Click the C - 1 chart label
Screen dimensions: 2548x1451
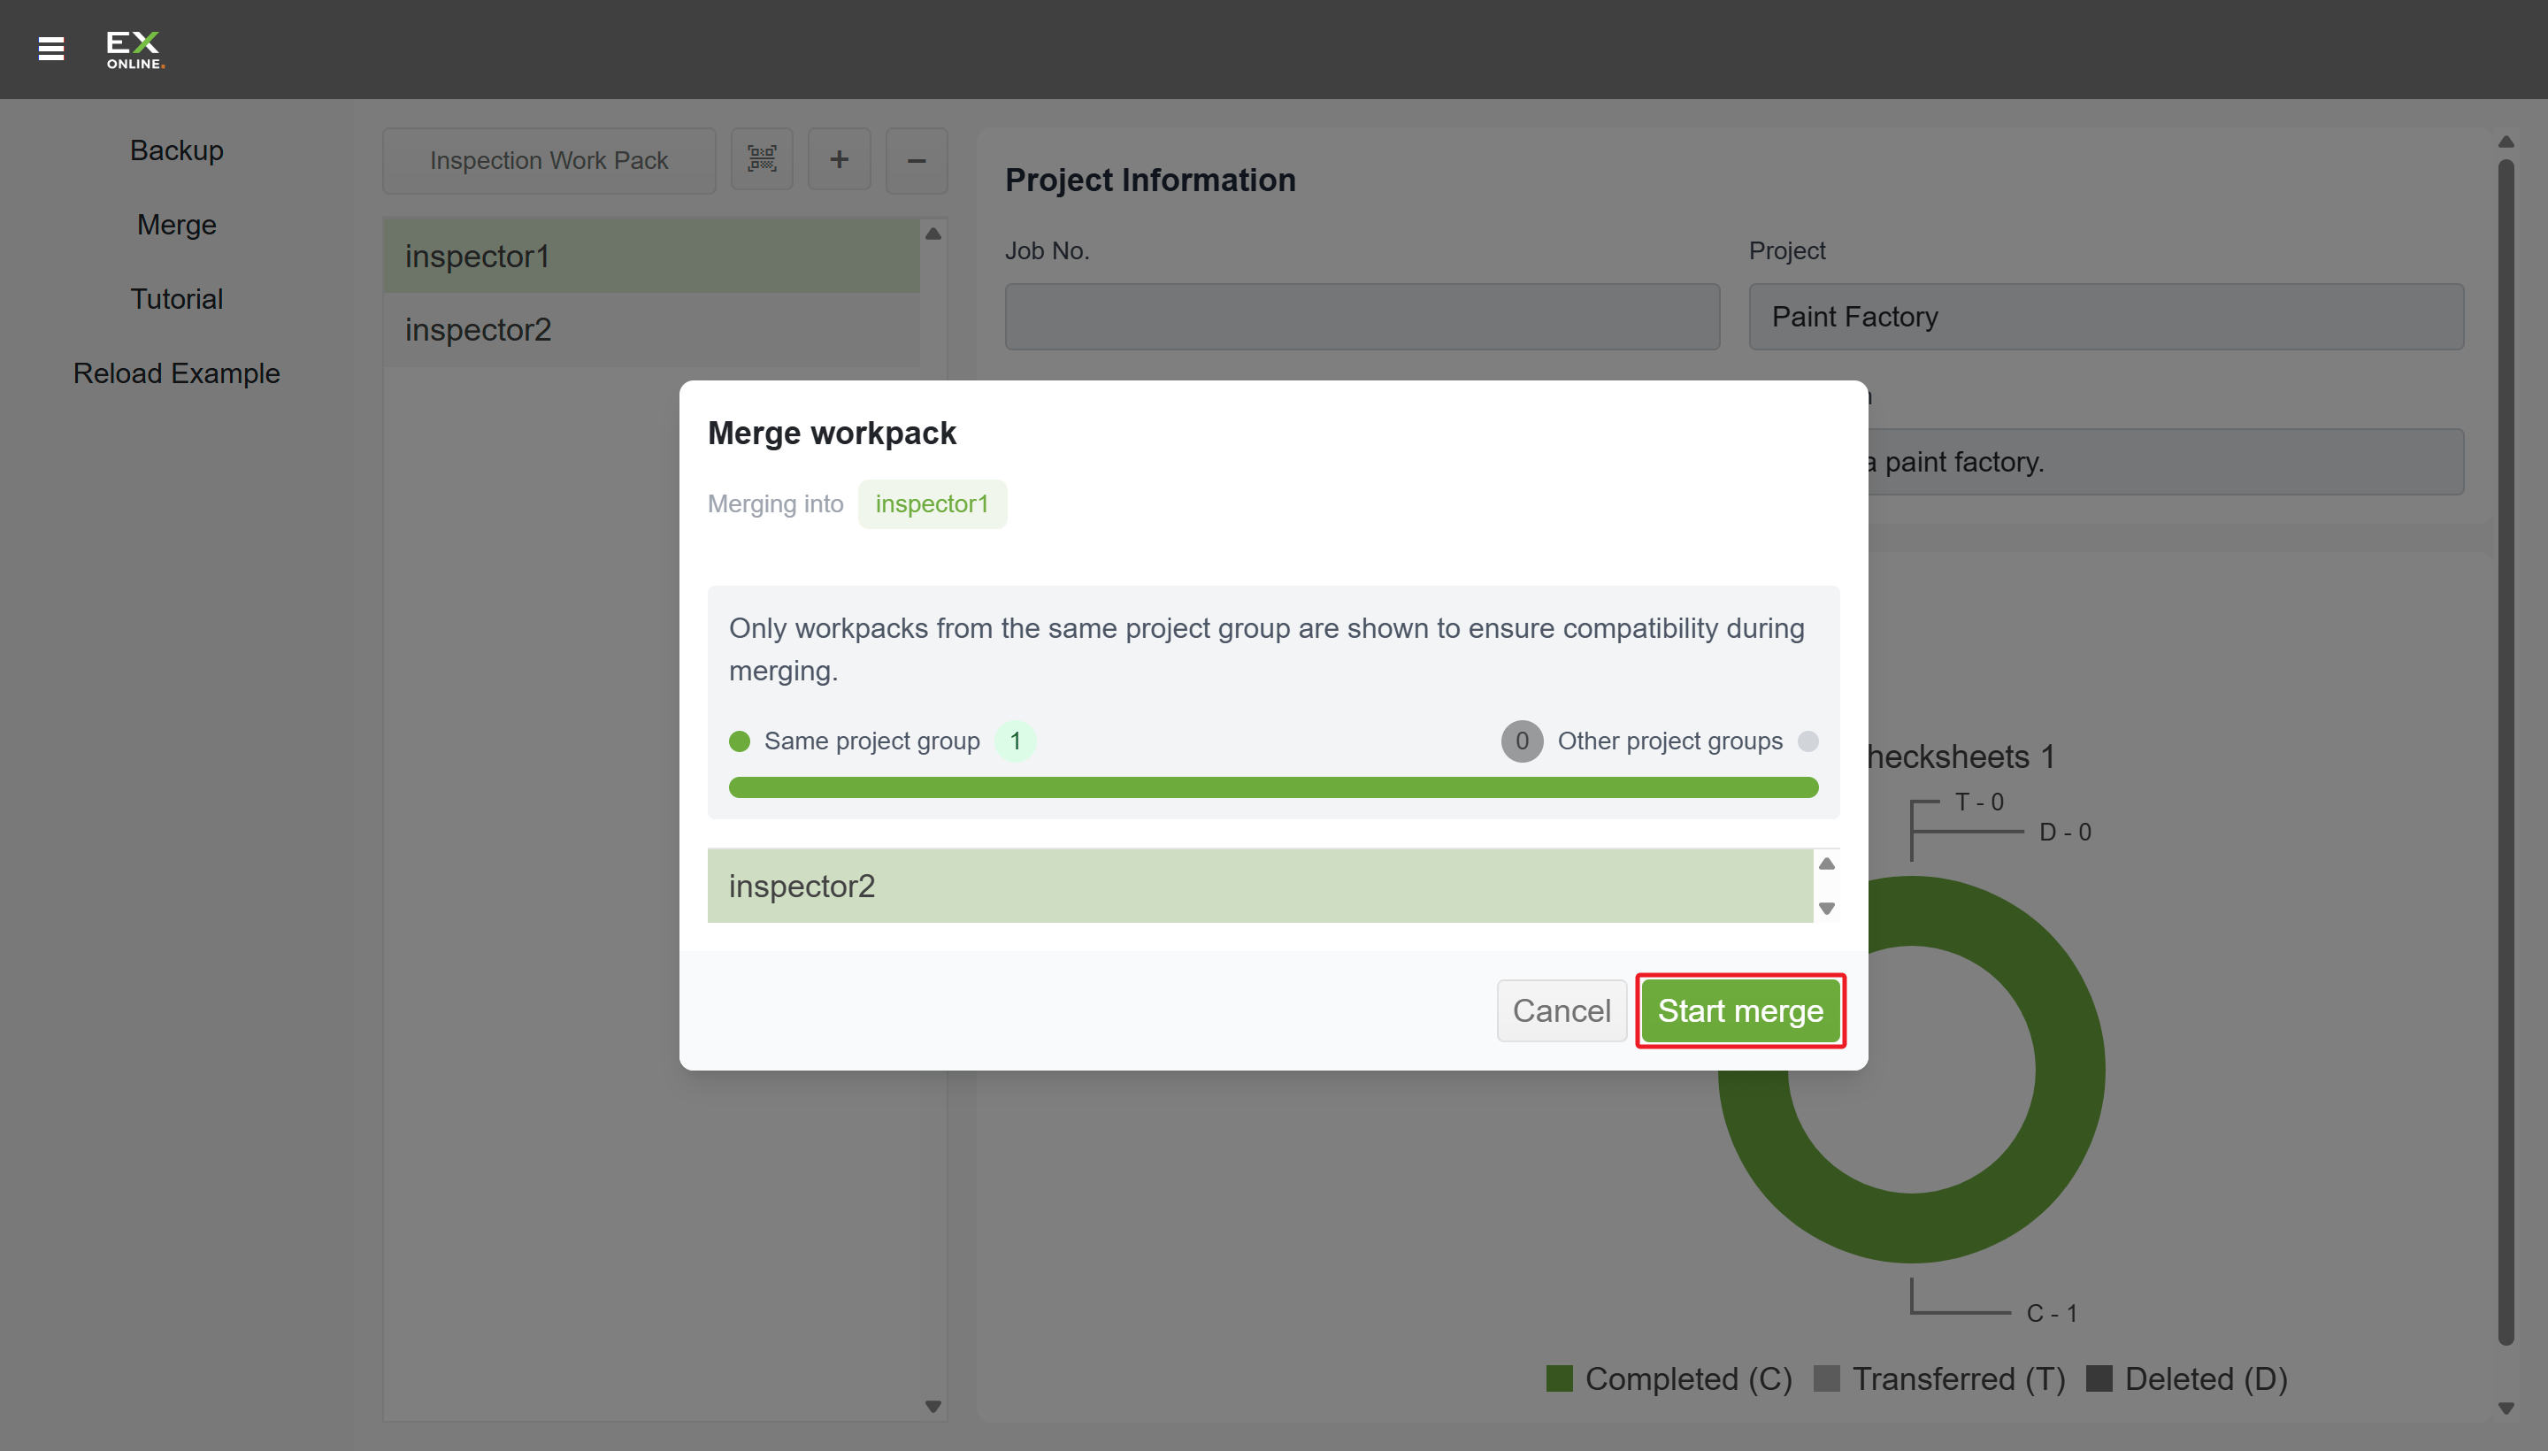pyautogui.click(x=2051, y=1314)
